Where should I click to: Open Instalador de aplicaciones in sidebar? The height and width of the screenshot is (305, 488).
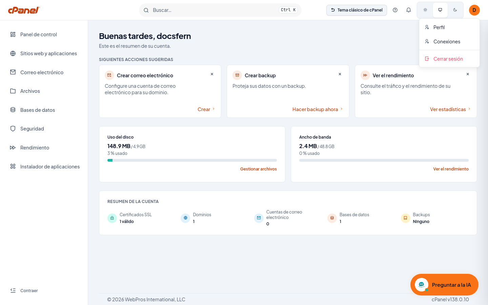tap(44, 167)
